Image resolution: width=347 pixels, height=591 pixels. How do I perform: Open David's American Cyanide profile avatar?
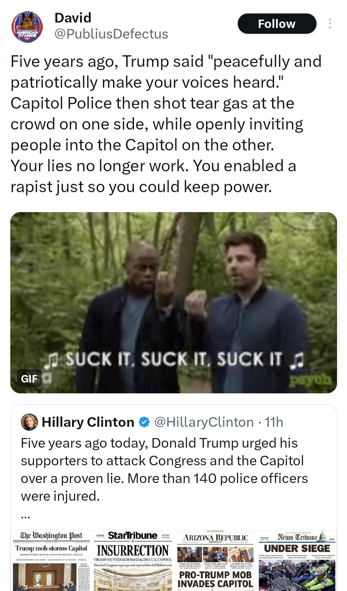pos(27,27)
